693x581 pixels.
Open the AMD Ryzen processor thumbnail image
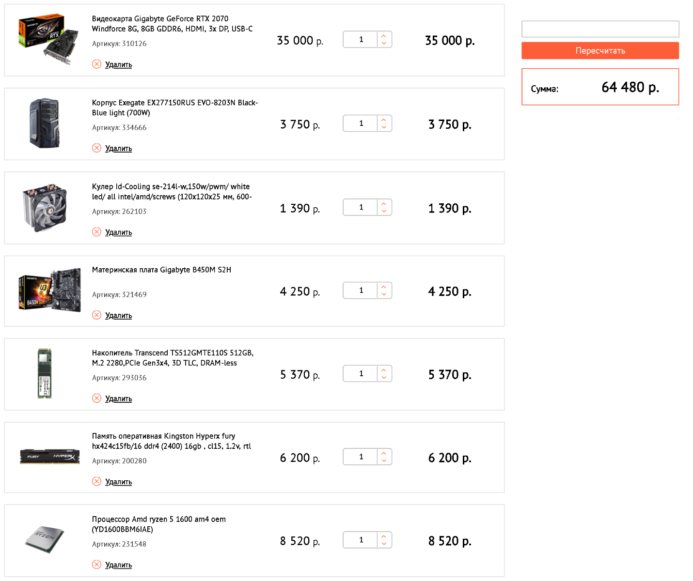45,539
